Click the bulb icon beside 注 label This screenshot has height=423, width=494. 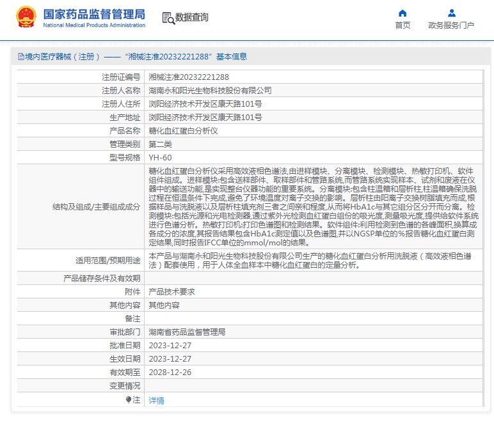[x=128, y=399]
